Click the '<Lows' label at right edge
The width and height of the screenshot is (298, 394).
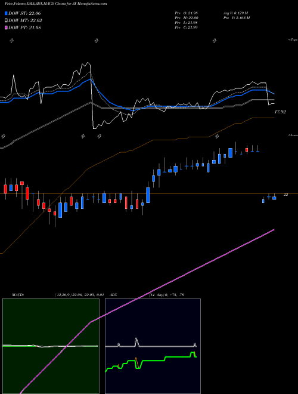[293, 135]
